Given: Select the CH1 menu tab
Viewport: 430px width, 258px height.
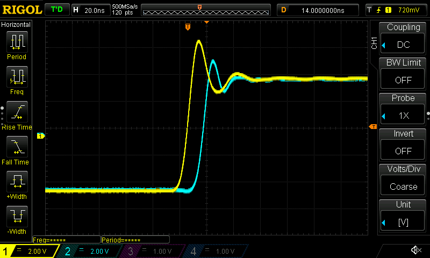Looking at the screenshot, I should [x=374, y=43].
